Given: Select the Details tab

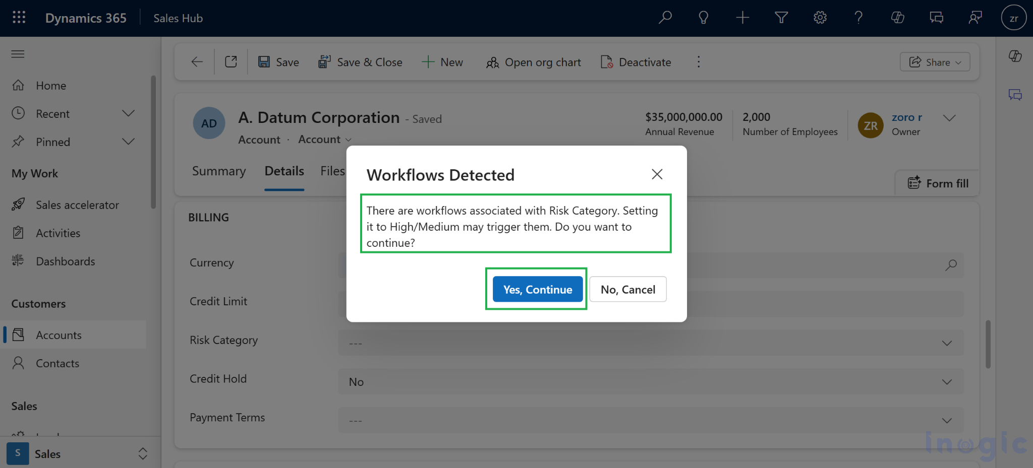Looking at the screenshot, I should point(284,171).
